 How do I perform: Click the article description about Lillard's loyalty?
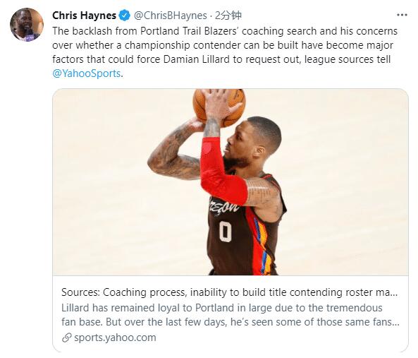[x=230, y=315]
